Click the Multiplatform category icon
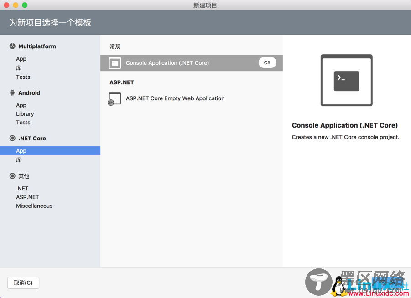This screenshot has width=411, height=298. click(12, 46)
